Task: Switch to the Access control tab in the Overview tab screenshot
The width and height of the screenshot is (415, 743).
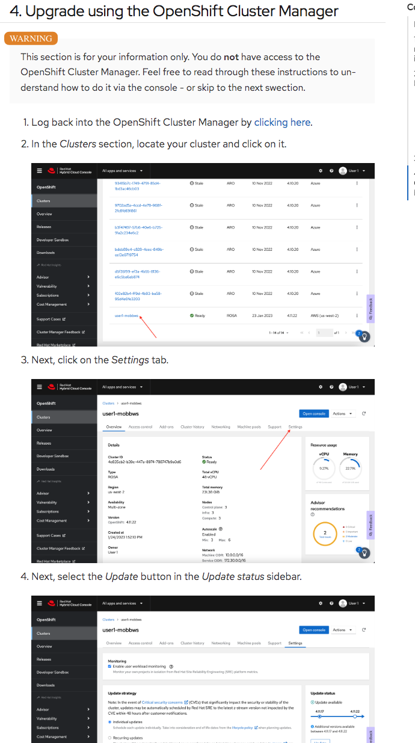Action: pyautogui.click(x=140, y=427)
